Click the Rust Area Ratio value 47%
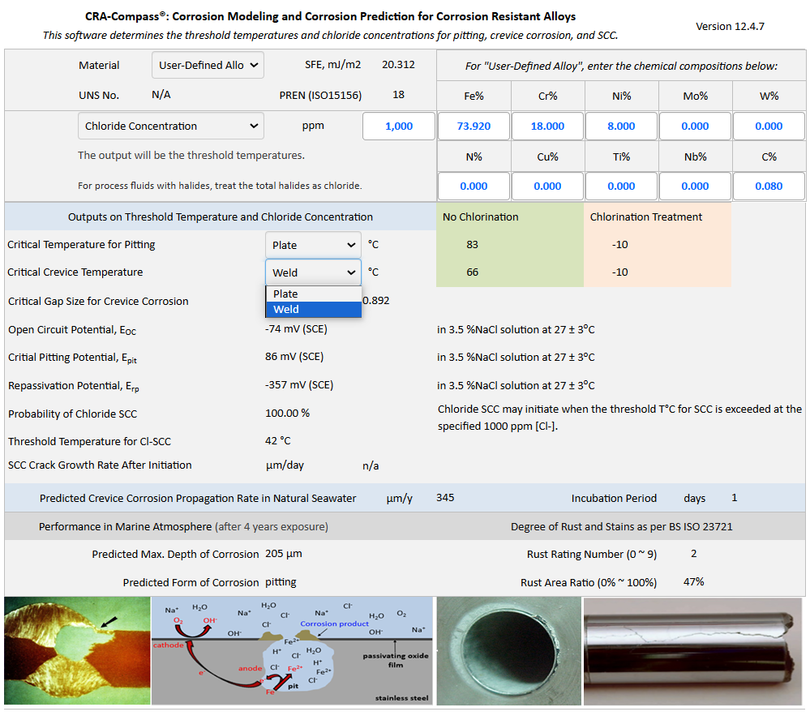The height and width of the screenshot is (716, 810). click(x=694, y=581)
